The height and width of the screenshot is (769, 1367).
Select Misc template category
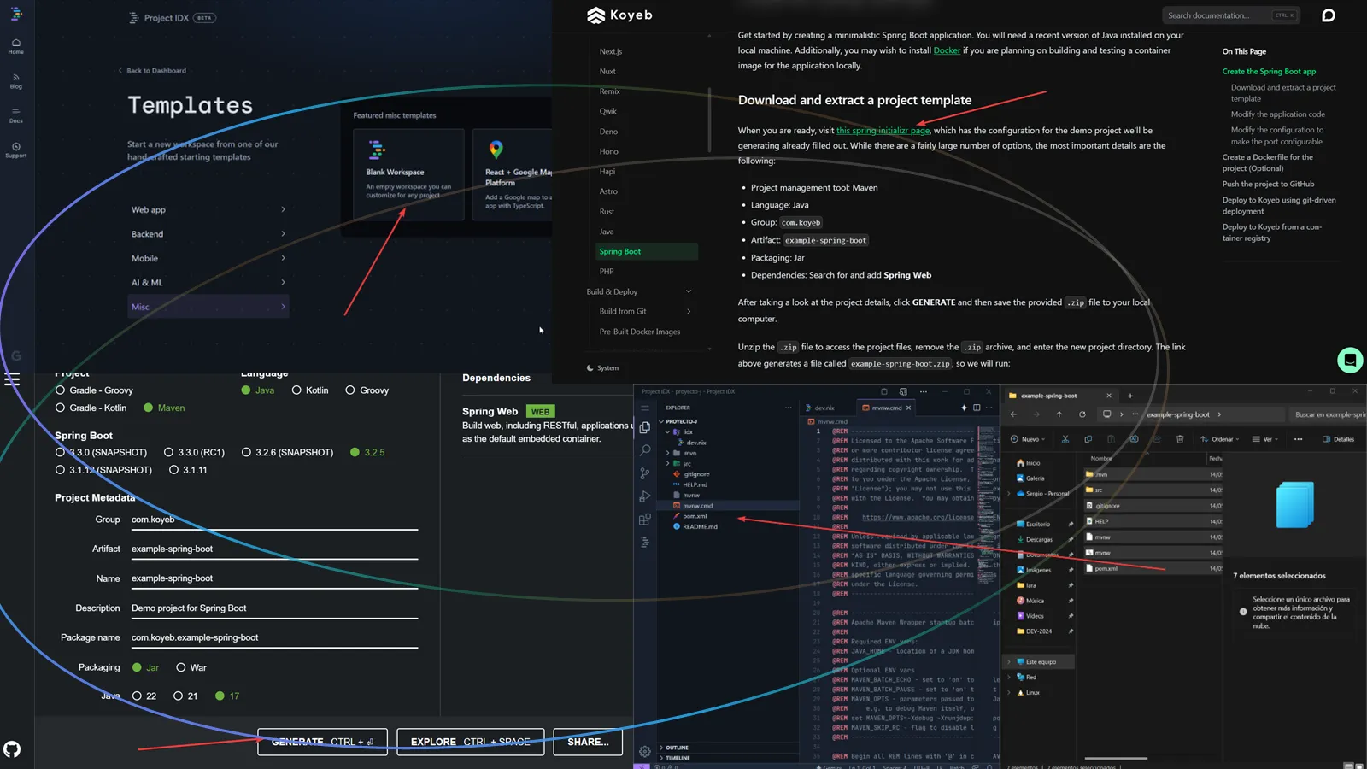pos(208,307)
